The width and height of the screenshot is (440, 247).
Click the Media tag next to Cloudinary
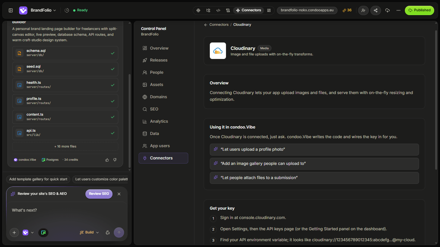tap(264, 48)
